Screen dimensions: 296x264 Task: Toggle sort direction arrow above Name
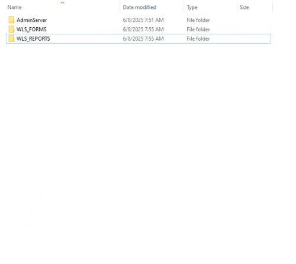[63, 2]
